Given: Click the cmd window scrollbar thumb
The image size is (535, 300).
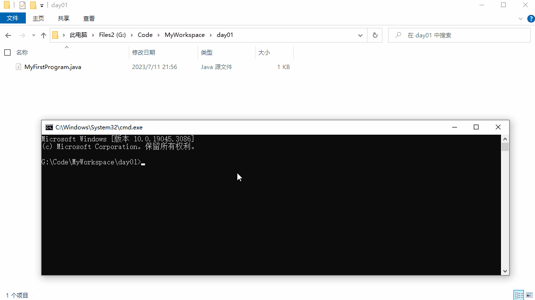Looking at the screenshot, I should tap(505, 147).
